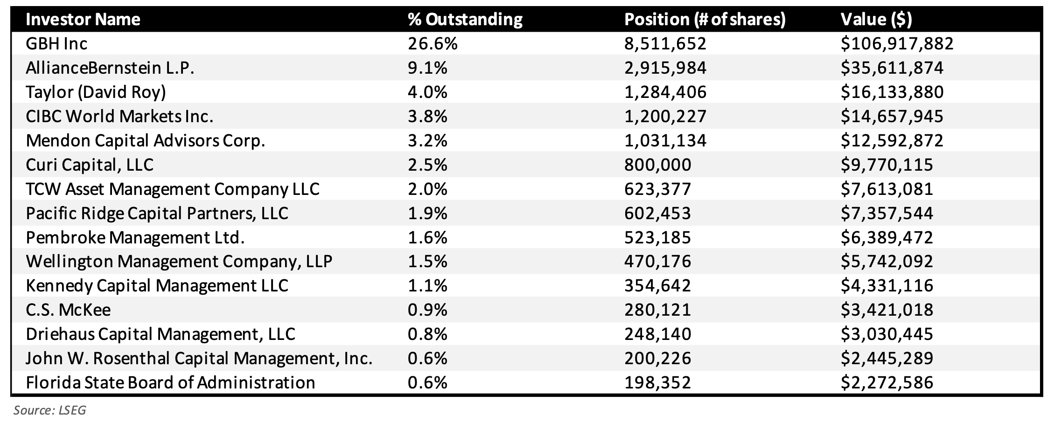Select the C.S. McKee investor cell
The height and width of the screenshot is (429, 1061).
(x=68, y=310)
